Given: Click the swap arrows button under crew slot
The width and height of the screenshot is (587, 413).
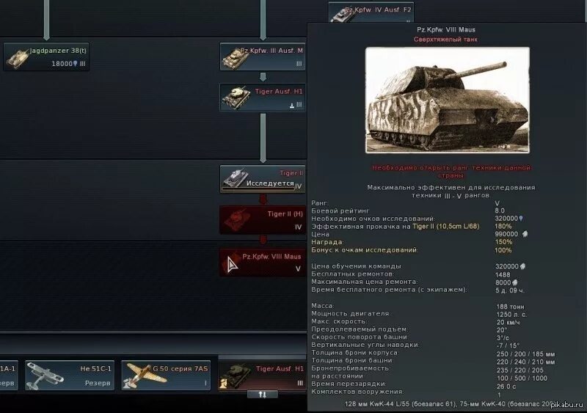Looking at the screenshot, I should [x=263, y=394].
